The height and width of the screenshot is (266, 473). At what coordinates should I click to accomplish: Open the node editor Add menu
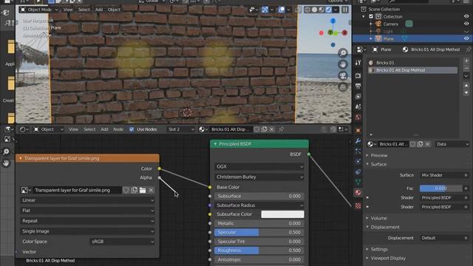tap(104, 129)
